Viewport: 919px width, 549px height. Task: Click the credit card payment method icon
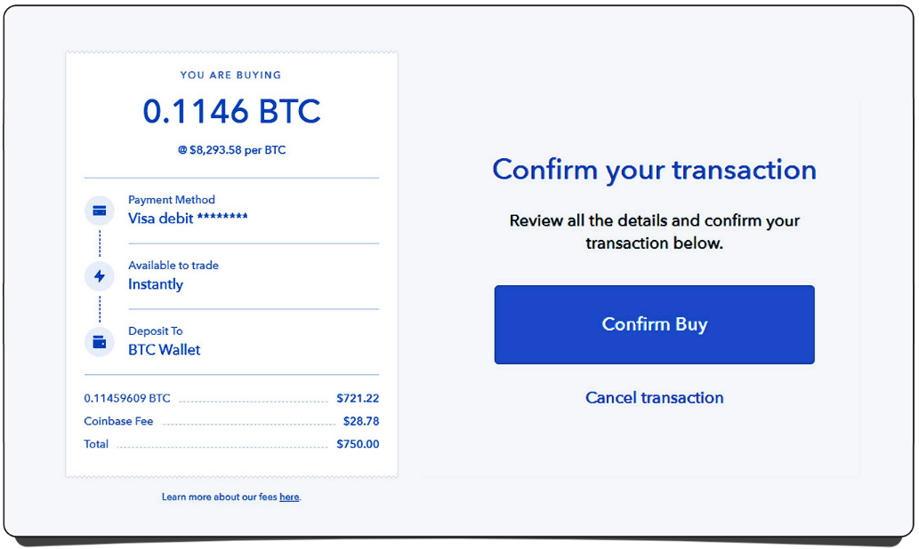click(100, 211)
